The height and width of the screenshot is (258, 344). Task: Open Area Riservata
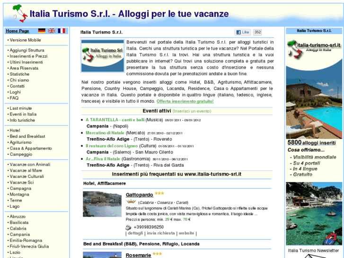[x=24, y=68]
